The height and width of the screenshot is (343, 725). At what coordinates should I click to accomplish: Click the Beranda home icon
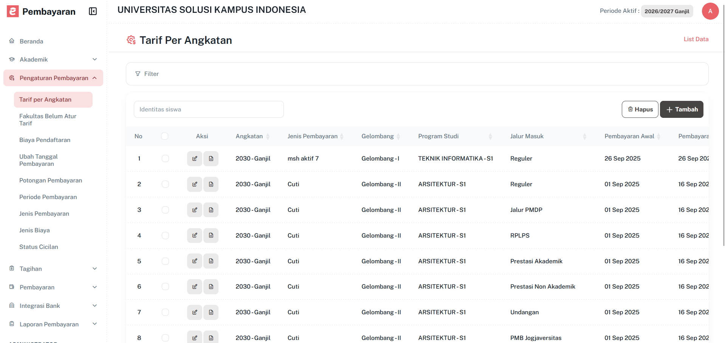tap(11, 41)
